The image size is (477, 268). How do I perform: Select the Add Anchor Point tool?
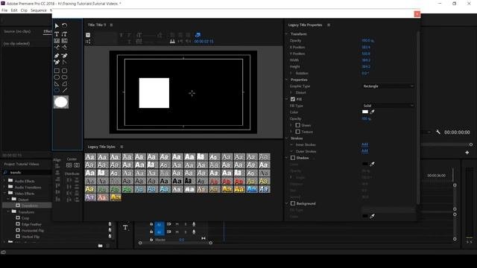(x=57, y=63)
